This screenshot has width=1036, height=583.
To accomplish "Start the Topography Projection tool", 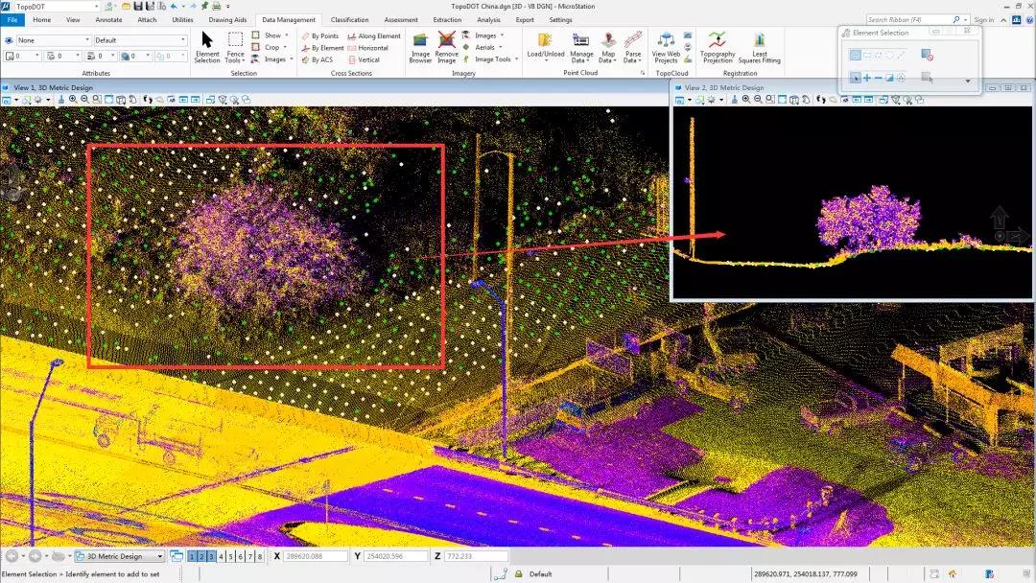I will [x=718, y=48].
